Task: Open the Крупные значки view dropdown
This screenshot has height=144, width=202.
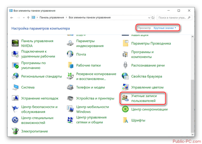Action: pos(165,28)
